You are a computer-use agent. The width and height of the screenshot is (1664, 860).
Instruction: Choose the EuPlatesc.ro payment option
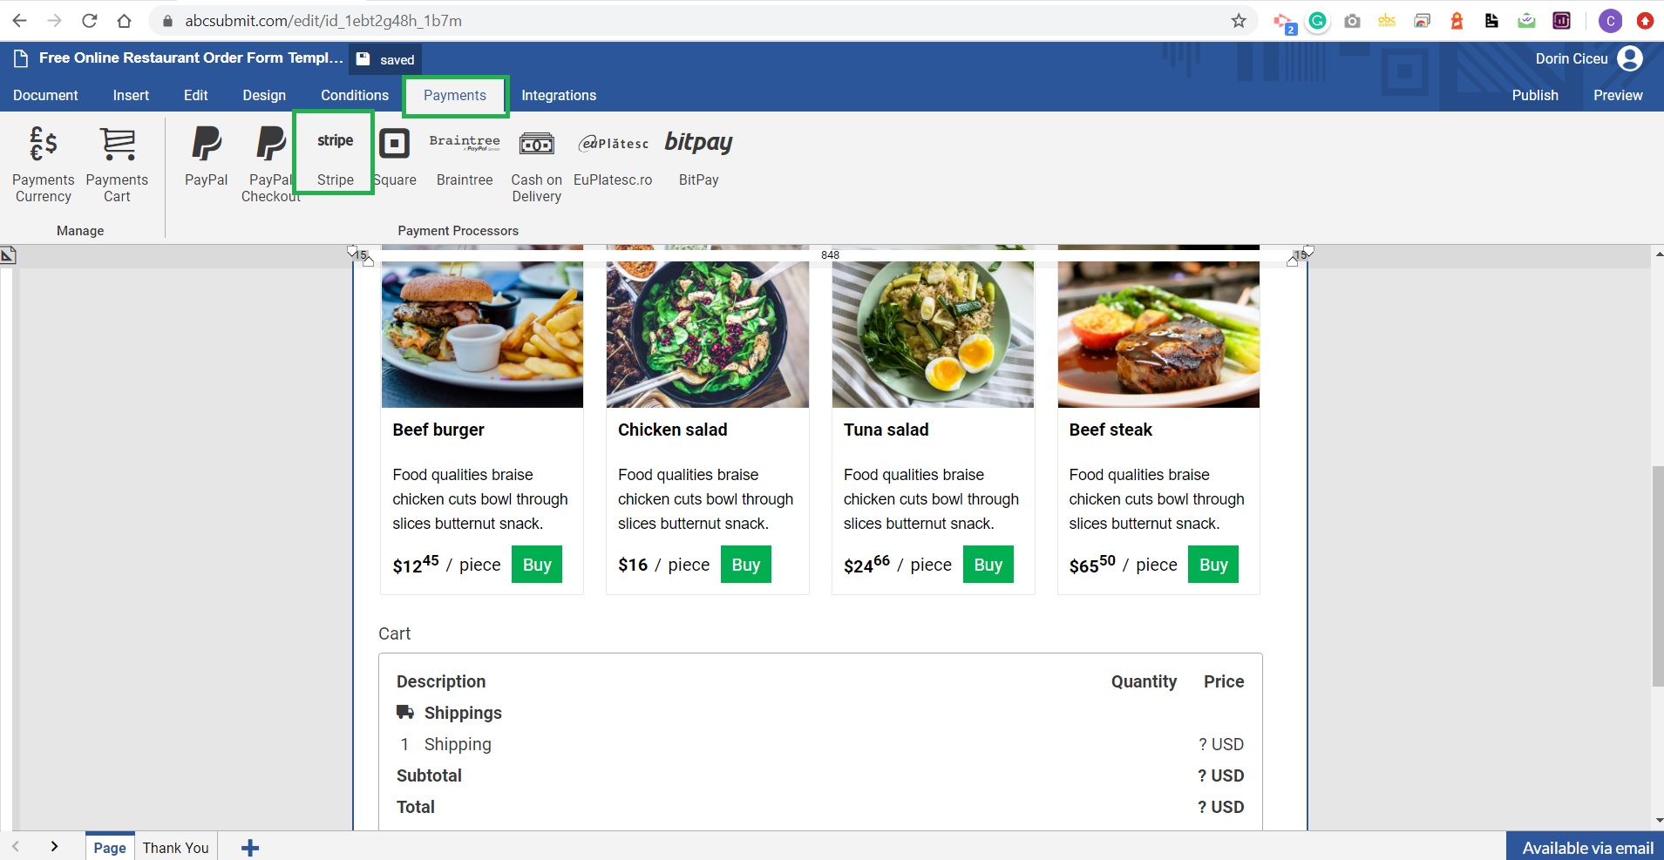tap(613, 157)
